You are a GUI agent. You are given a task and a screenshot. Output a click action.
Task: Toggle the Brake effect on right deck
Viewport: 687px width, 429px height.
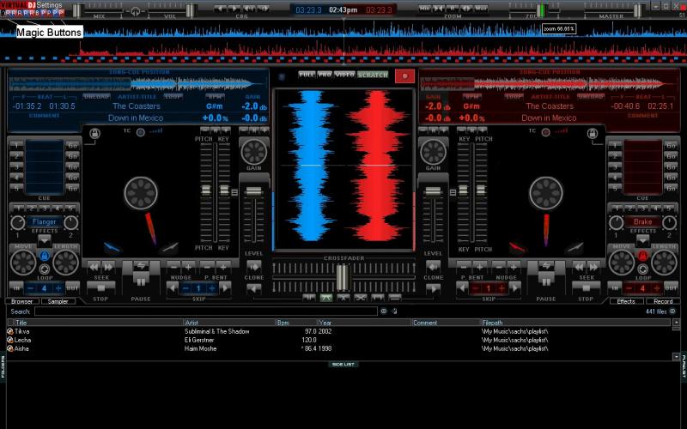point(642,222)
